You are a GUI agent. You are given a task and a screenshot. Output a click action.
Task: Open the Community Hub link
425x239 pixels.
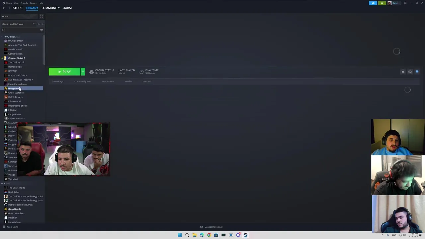(x=83, y=81)
